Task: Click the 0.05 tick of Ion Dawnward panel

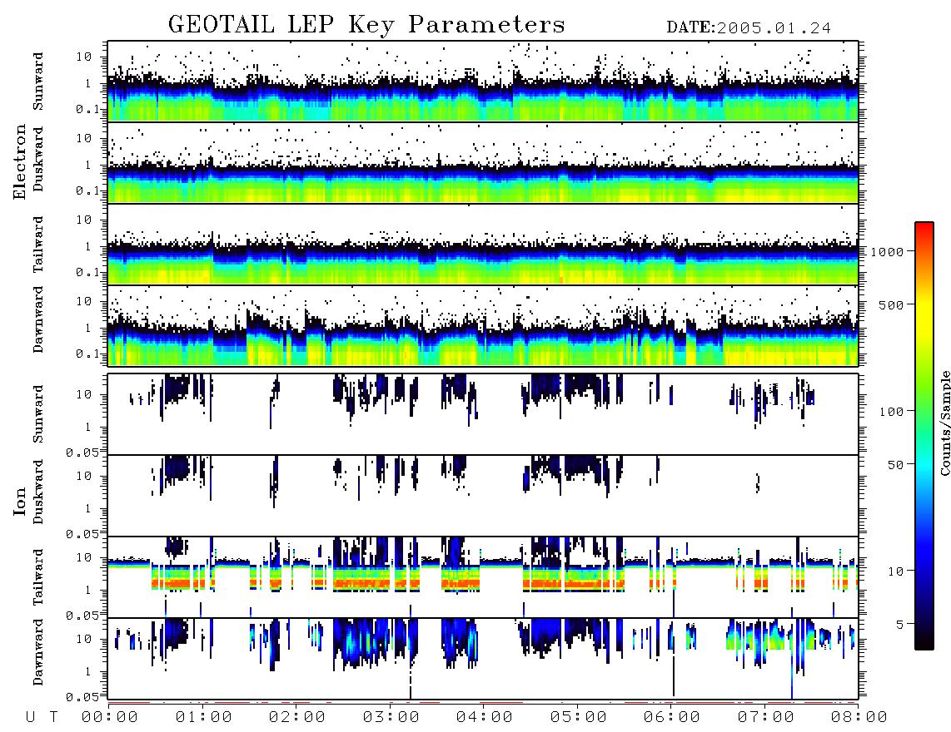Action: point(82,697)
